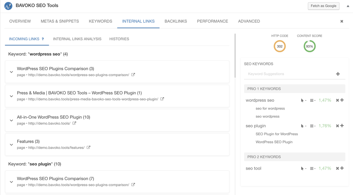Select the 'seo tool' prio 2 keyword
Viewport: 353px width, 195px height.
tap(253, 168)
